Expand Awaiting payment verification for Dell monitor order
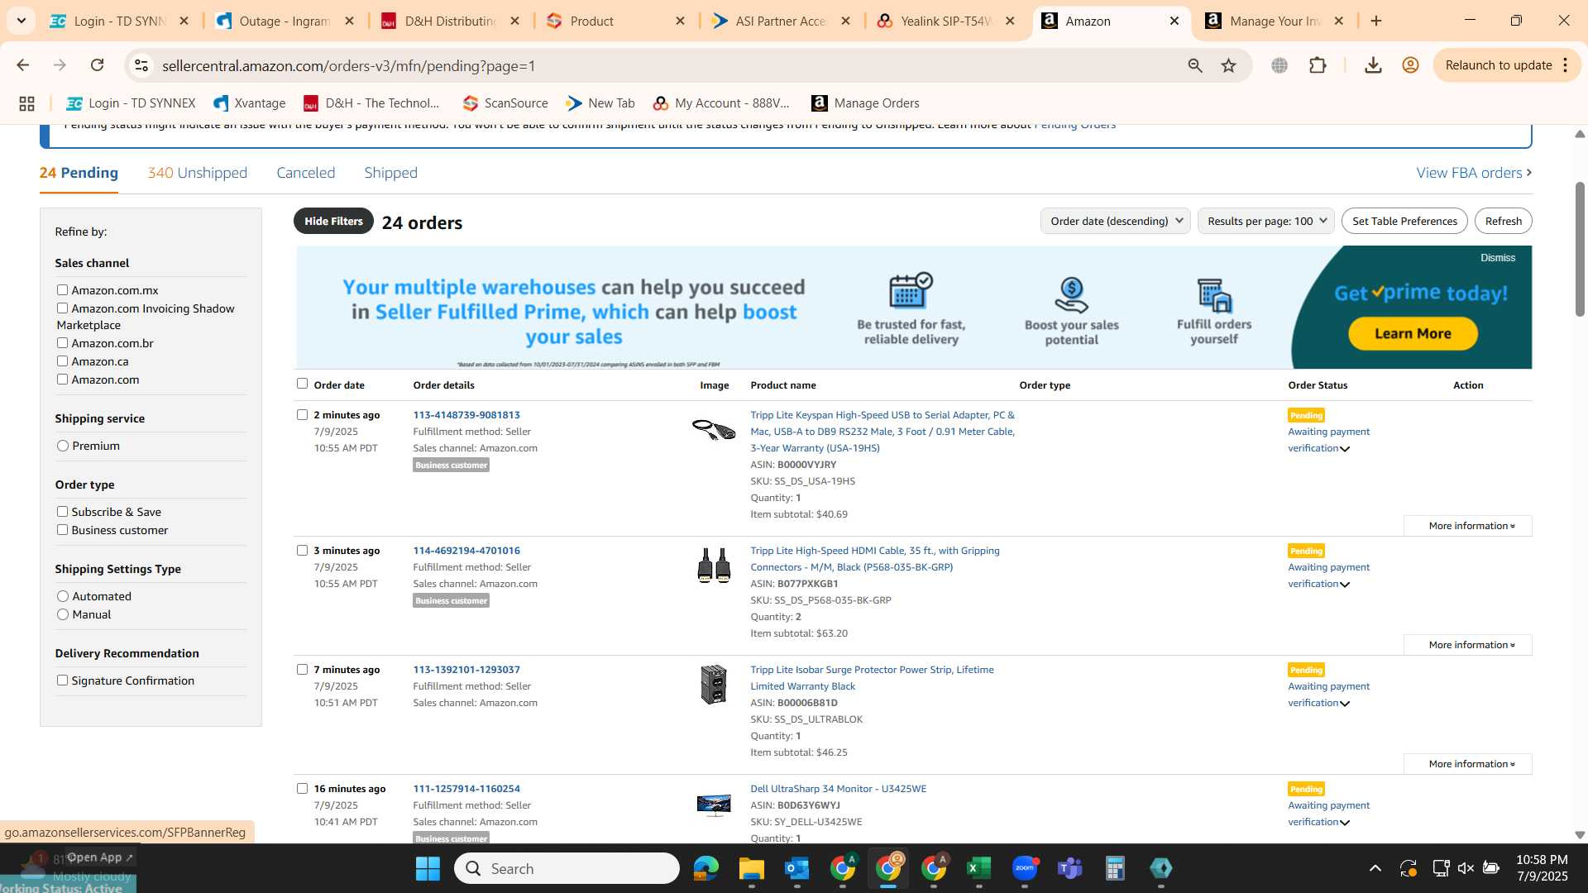Screen dimensions: 1588x893 click(x=1345, y=823)
